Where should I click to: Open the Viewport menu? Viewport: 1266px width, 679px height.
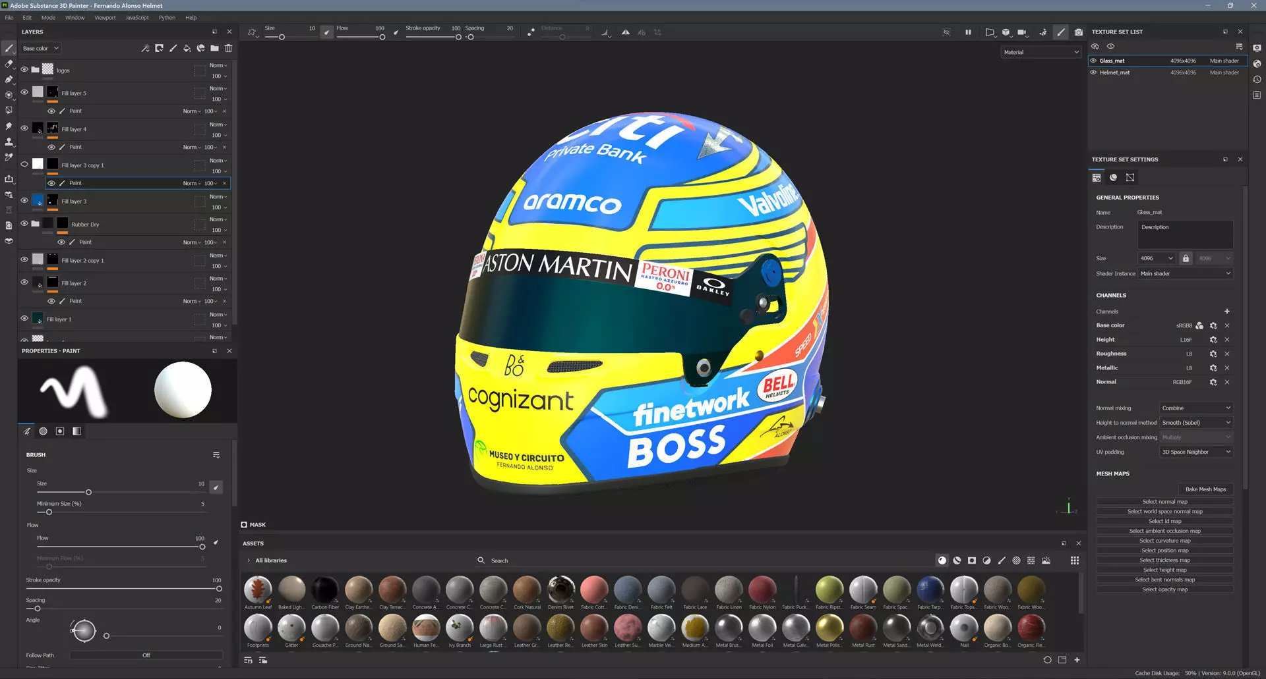click(105, 18)
